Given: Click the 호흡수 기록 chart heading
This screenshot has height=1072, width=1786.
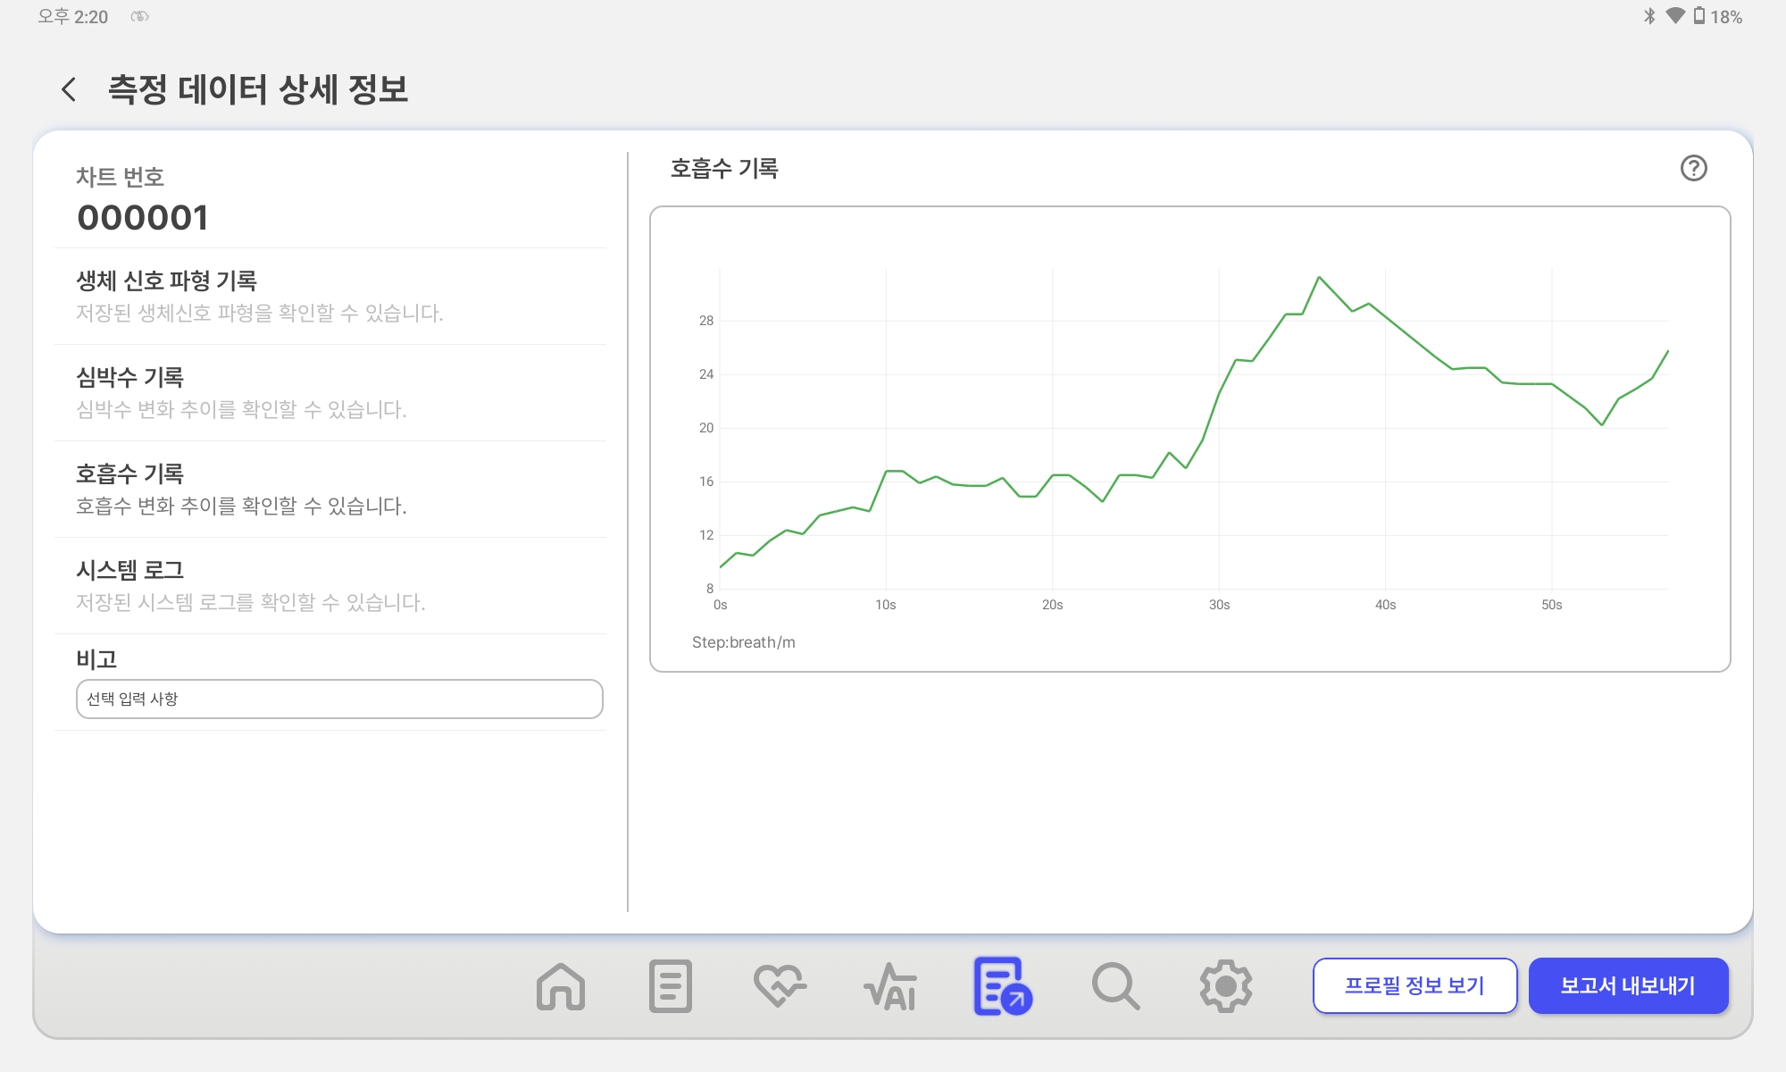Looking at the screenshot, I should 724,168.
